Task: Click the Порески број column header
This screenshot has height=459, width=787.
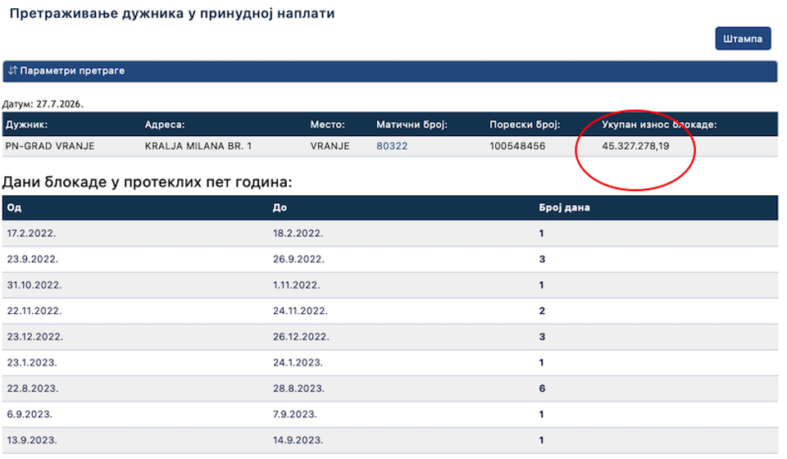Action: point(525,125)
